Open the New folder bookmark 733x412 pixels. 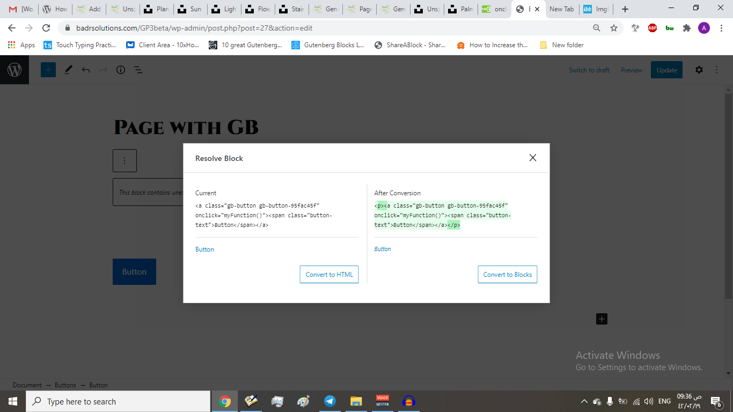point(562,45)
